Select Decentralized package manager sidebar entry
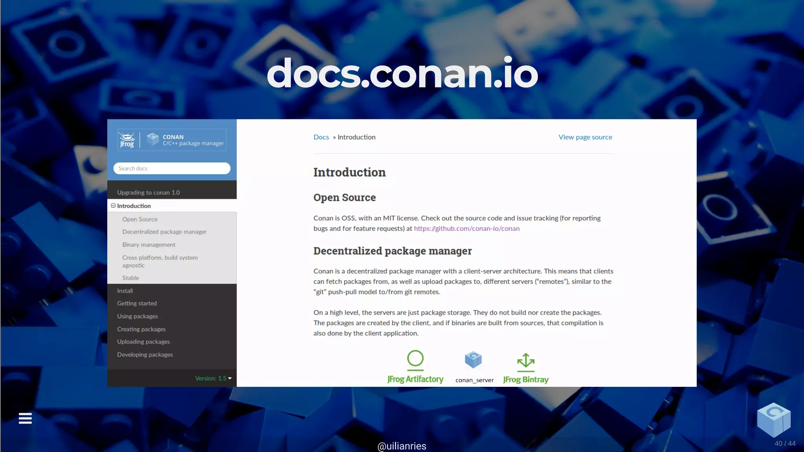 (164, 232)
